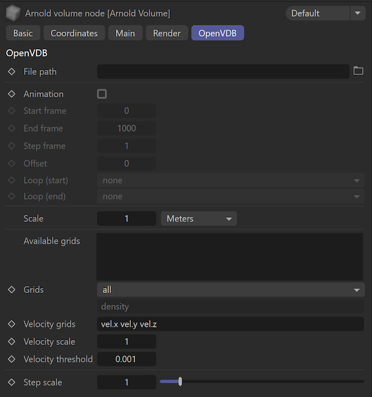Open the Loop (start) dropdown
Screen dimensions: 372x397
231,180
